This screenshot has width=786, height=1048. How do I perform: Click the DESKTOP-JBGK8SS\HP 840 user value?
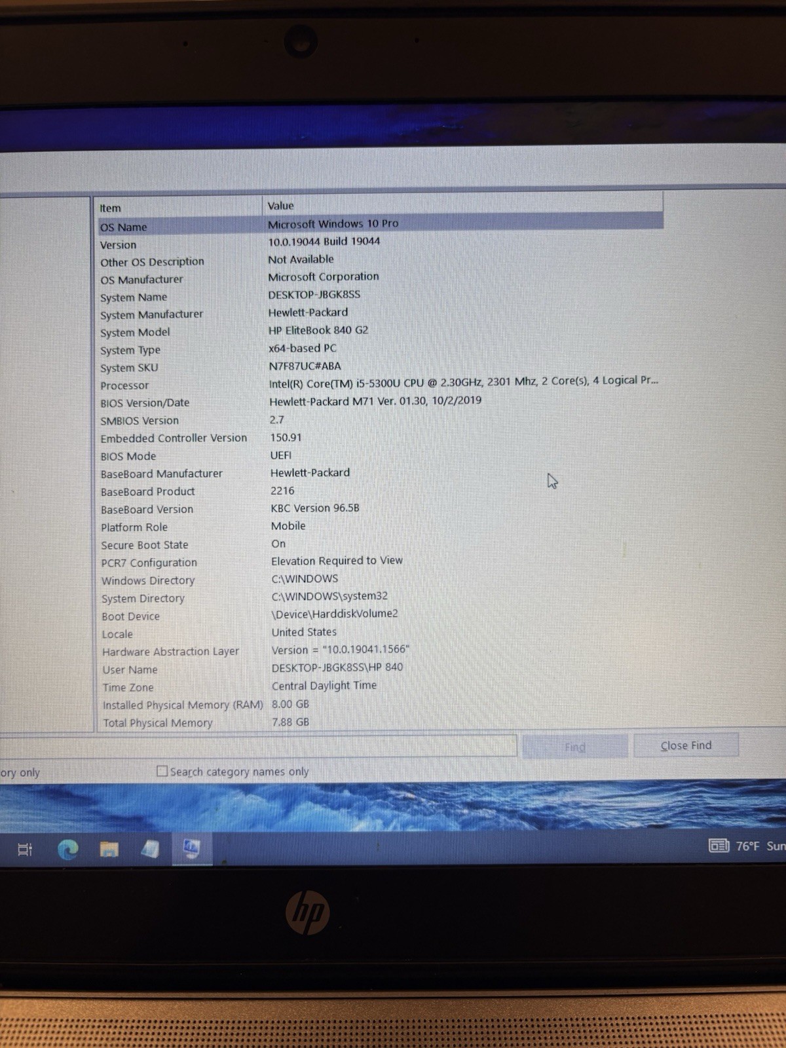(x=337, y=667)
